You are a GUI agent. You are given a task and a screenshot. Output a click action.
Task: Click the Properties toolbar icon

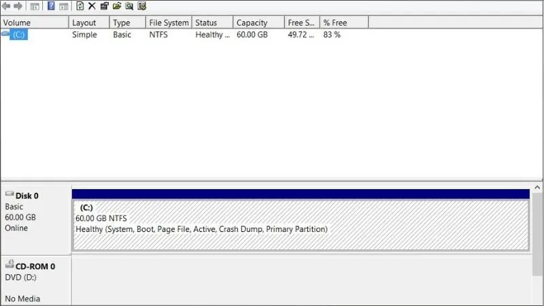104,6
